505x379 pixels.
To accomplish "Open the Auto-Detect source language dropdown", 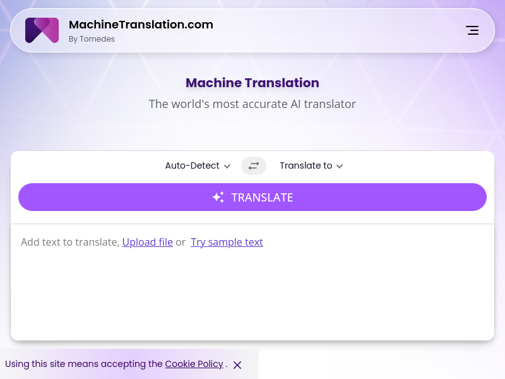I will (x=193, y=165).
